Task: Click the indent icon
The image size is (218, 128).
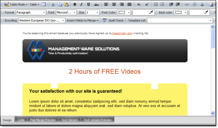Action: click(178, 4)
